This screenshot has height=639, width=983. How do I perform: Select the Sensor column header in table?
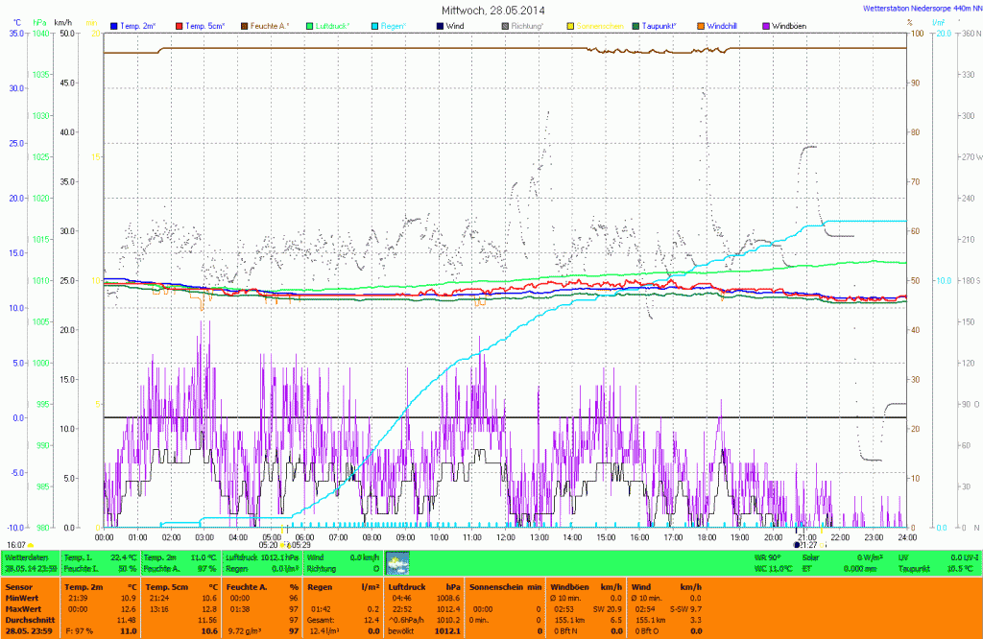coord(19,585)
